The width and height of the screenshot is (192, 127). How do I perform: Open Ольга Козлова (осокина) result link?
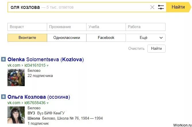tap(39, 97)
